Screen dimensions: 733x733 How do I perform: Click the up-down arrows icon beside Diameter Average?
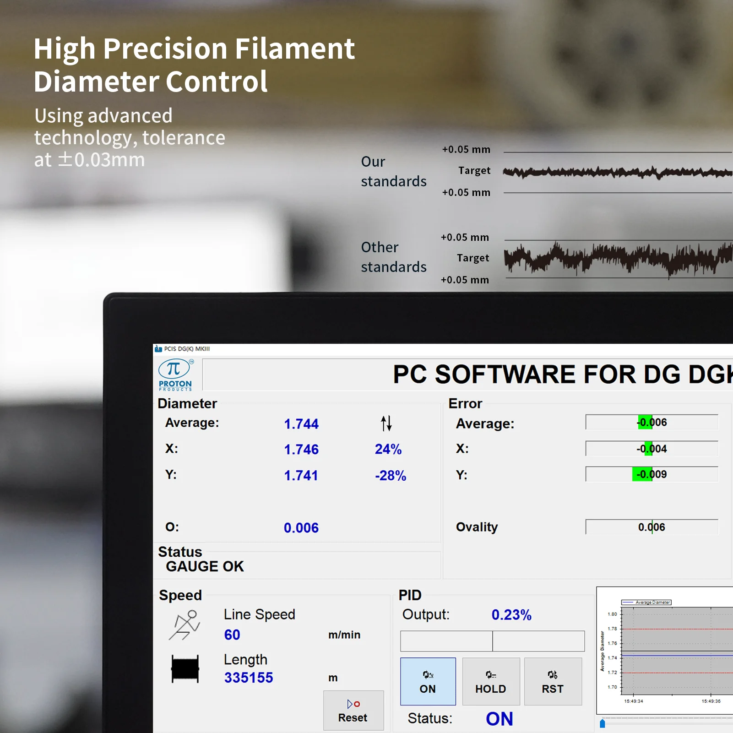(386, 424)
